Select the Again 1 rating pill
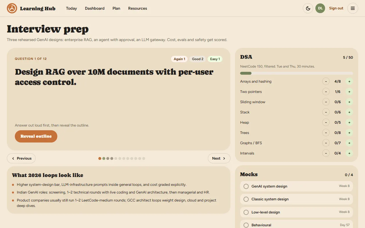 179,59
